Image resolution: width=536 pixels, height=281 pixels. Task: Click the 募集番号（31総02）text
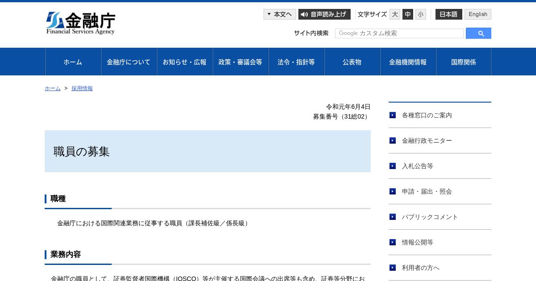coord(342,116)
